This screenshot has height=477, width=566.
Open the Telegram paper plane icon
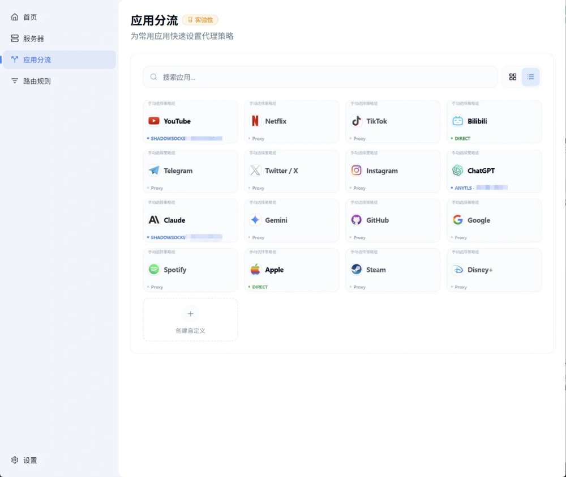point(153,171)
